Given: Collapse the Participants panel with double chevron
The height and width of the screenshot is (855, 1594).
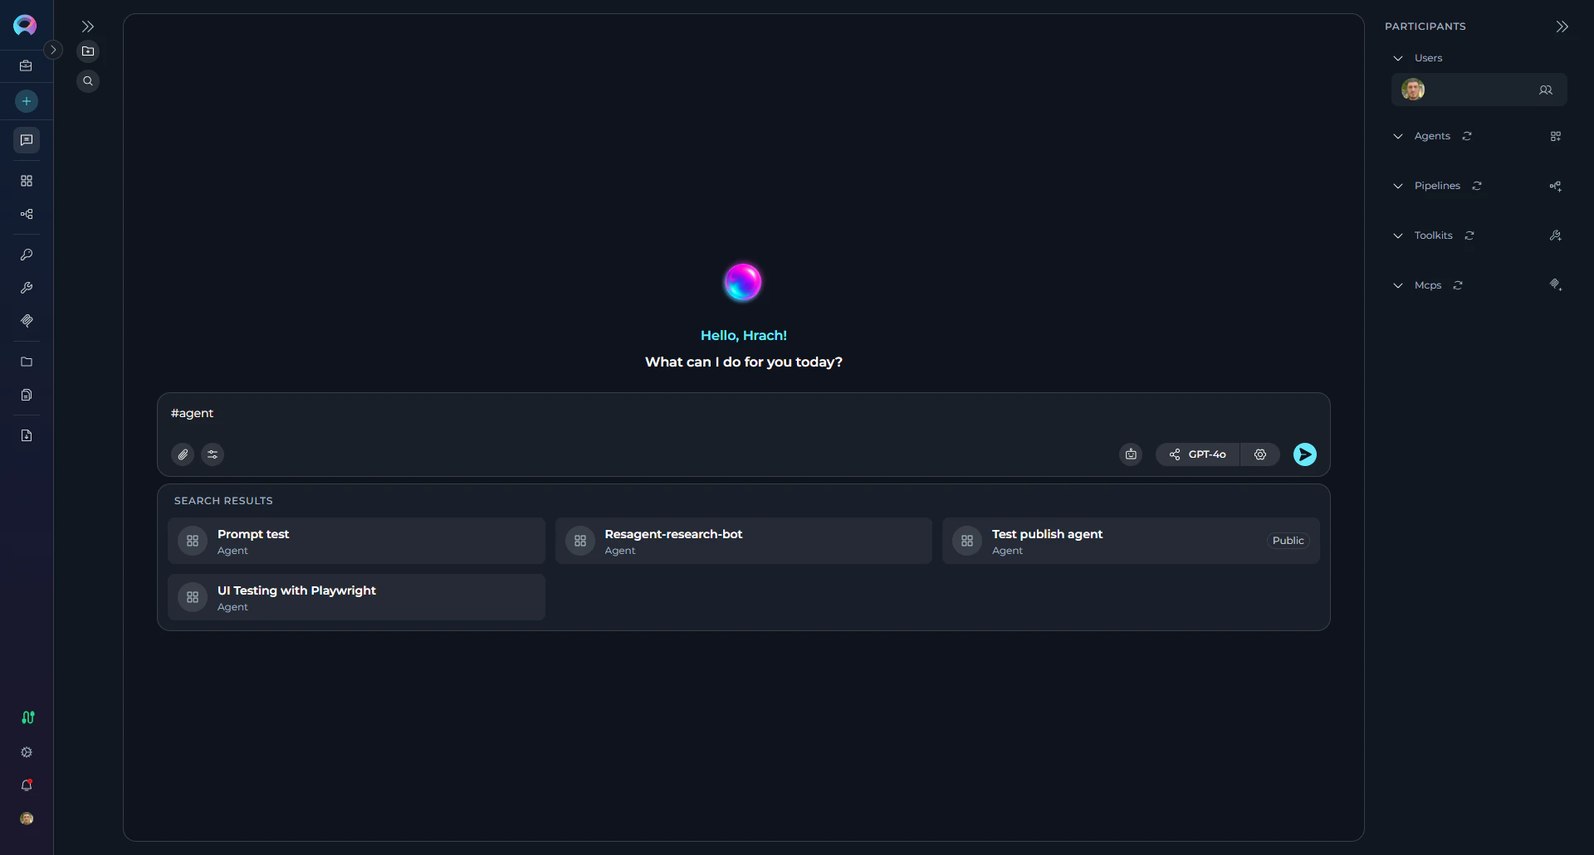Looking at the screenshot, I should 1562,26.
